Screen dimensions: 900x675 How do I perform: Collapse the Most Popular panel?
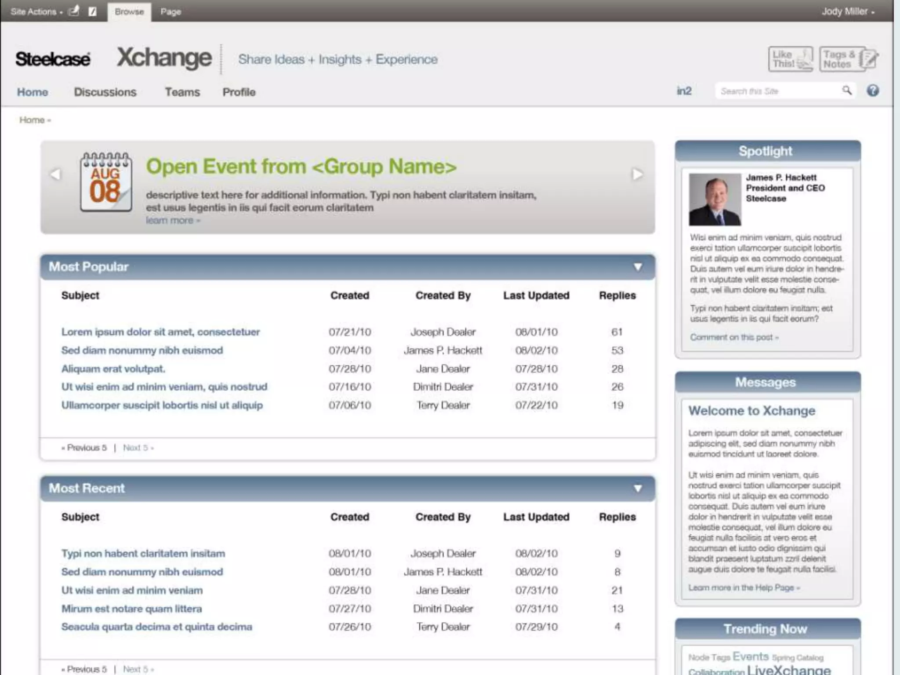638,267
